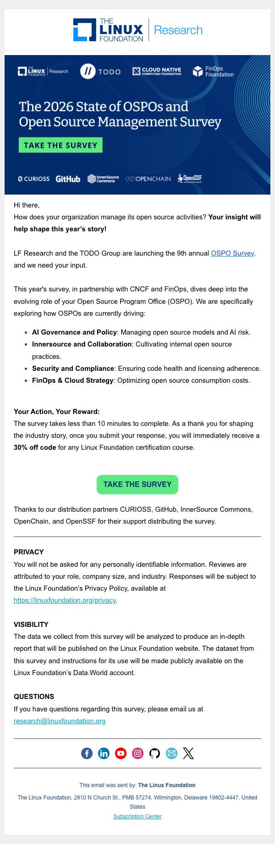The height and width of the screenshot is (844, 275).
Task: Click the Linux Foundation Research header logo
Action: [x=137, y=30]
